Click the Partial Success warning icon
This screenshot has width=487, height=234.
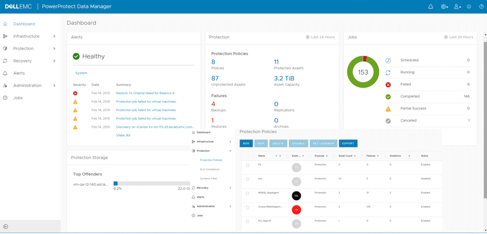coord(388,109)
